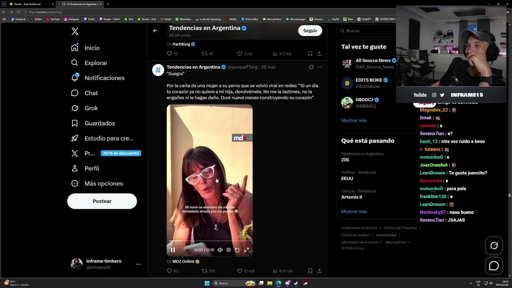
Task: Reply to the PartiKing post with 13 comments
Action: click(x=172, y=54)
